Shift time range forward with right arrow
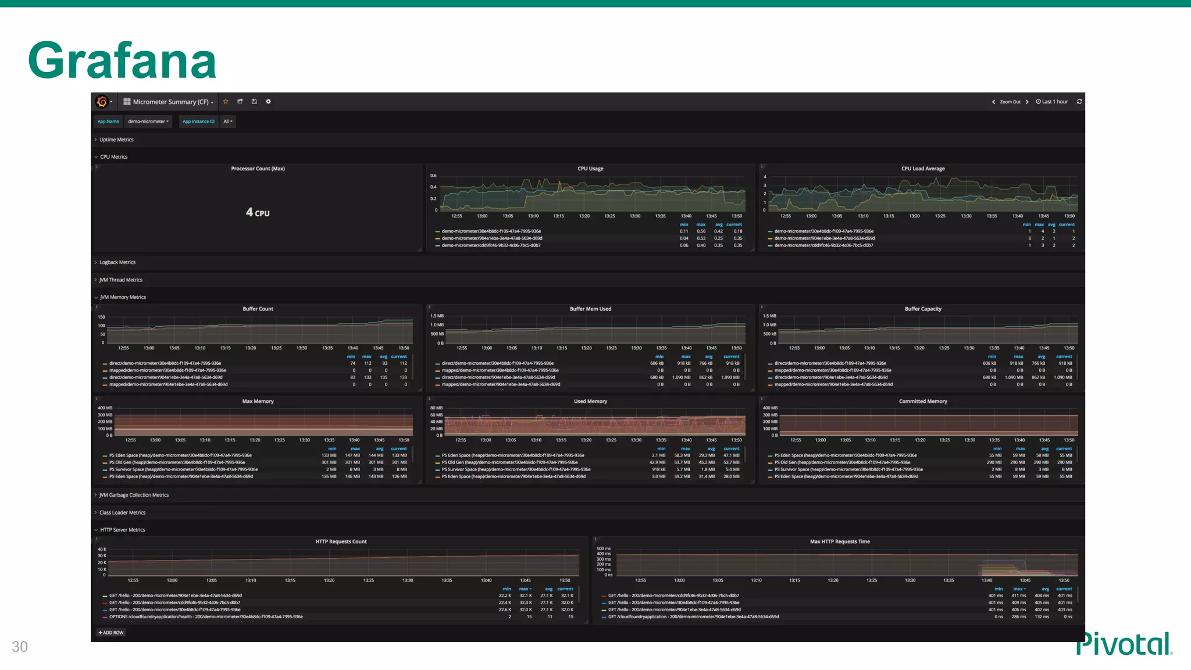The width and height of the screenshot is (1191, 670). (1027, 102)
